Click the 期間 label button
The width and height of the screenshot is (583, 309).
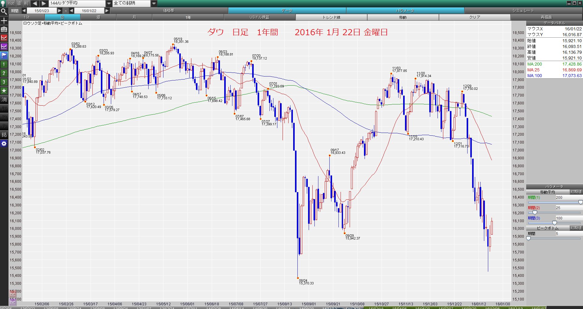[x=15, y=11]
